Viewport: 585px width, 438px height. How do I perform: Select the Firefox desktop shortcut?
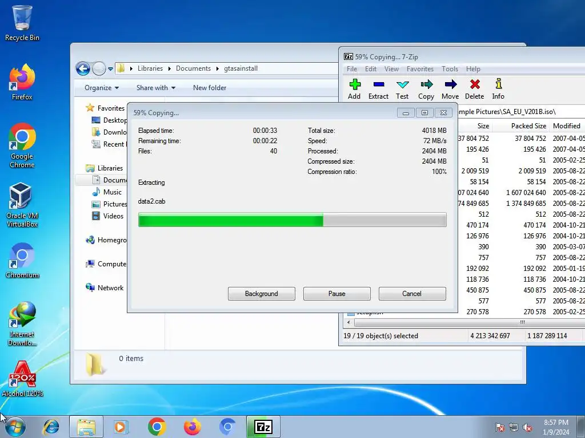22,82
